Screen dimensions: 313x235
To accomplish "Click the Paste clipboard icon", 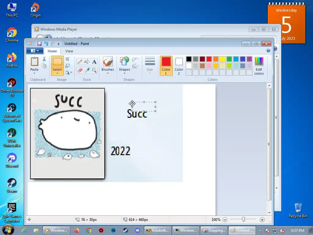I will [34, 62].
